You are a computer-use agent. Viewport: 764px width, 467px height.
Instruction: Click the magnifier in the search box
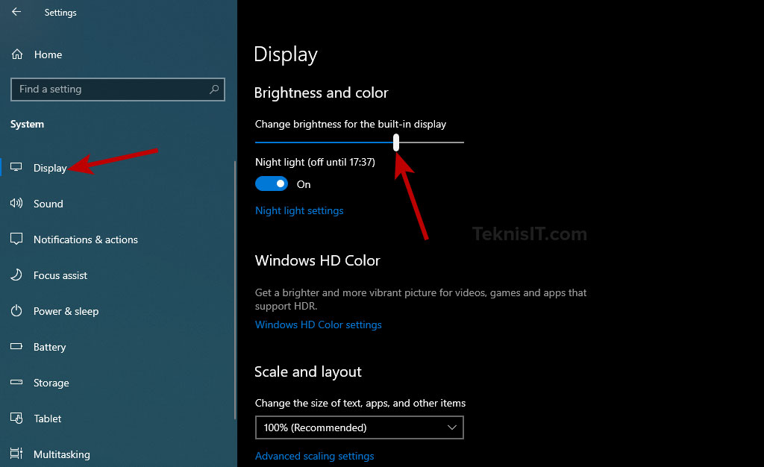pyautogui.click(x=215, y=89)
